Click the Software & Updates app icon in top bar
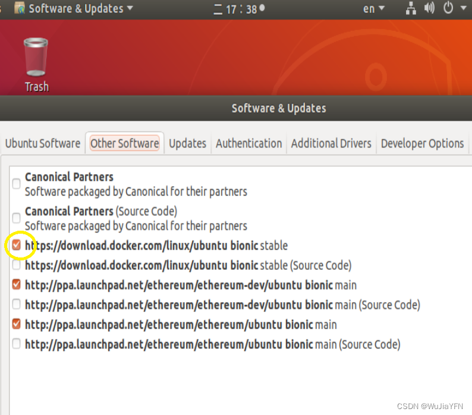This screenshot has height=415, width=472. click(x=20, y=8)
